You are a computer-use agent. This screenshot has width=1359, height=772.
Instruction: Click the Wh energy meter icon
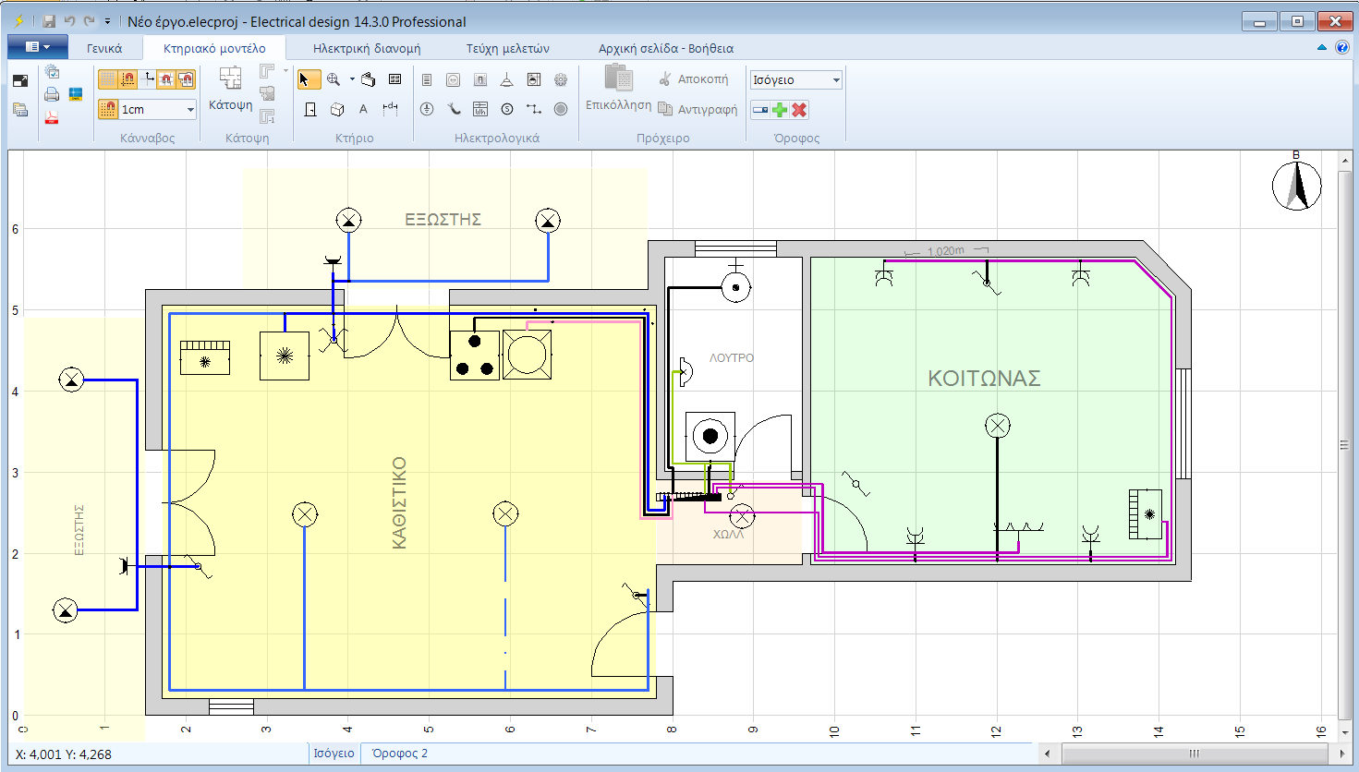[x=480, y=109]
